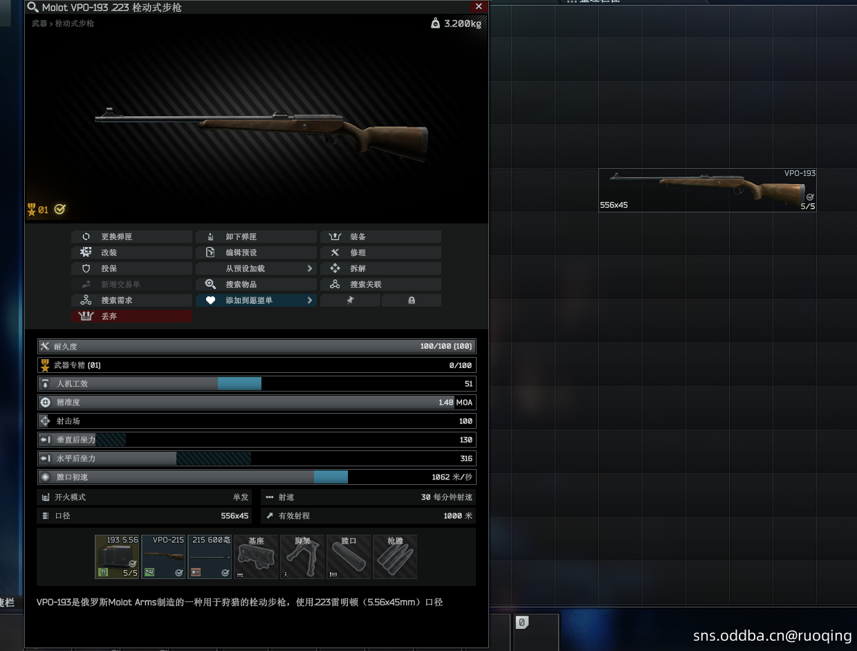
Task: Click the shield icon beside 投保
Action: 86,268
